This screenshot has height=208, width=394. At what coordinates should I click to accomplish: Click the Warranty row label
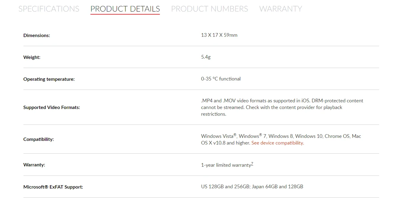click(34, 165)
